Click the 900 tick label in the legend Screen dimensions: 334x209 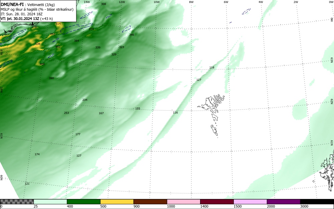[x=137, y=206]
